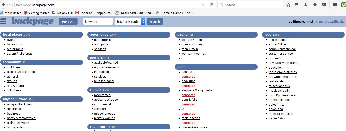
Task: Reload the page with the refresh icon
Action: point(211,5)
